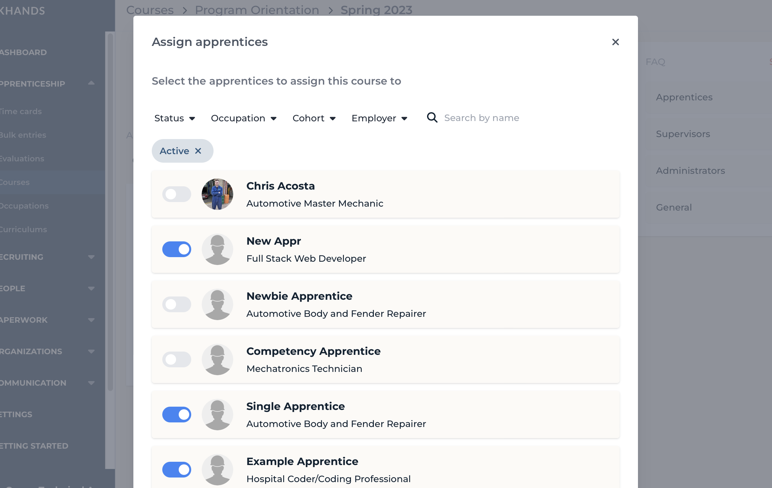Open the Employer filter dropdown
The height and width of the screenshot is (488, 772).
(x=379, y=118)
